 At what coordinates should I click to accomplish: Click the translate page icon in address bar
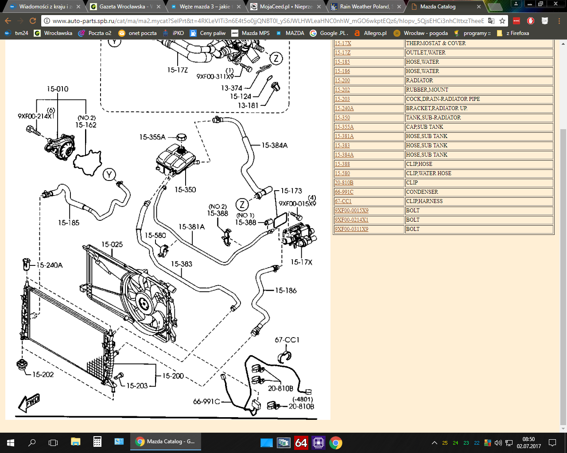click(x=491, y=21)
